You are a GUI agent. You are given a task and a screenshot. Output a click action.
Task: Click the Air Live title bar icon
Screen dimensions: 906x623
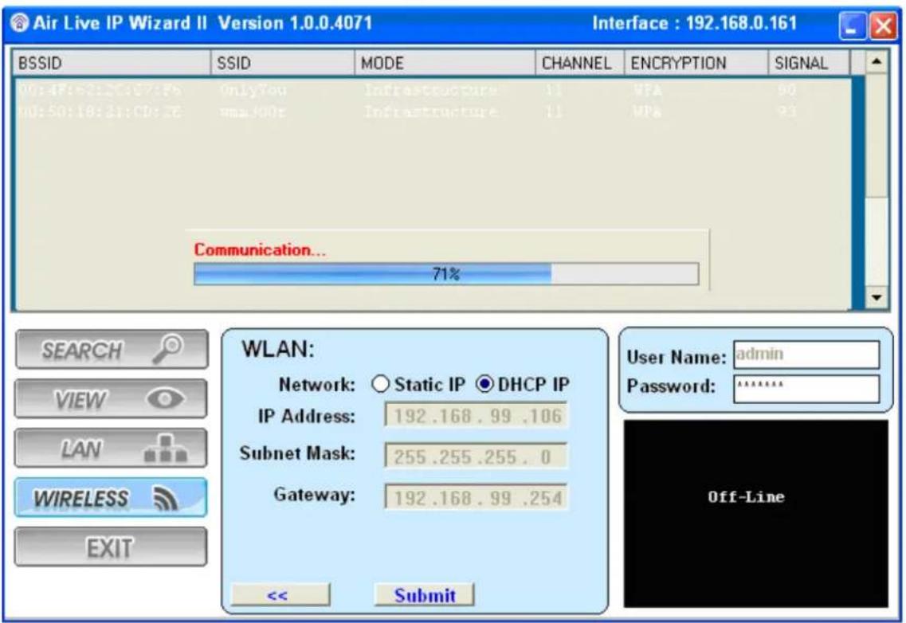coord(20,22)
